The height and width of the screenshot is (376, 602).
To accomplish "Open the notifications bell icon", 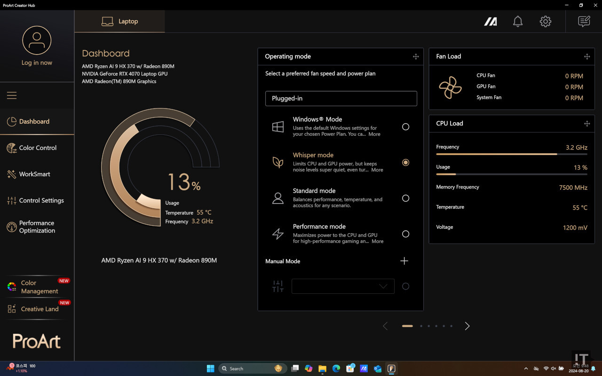I will click(518, 21).
